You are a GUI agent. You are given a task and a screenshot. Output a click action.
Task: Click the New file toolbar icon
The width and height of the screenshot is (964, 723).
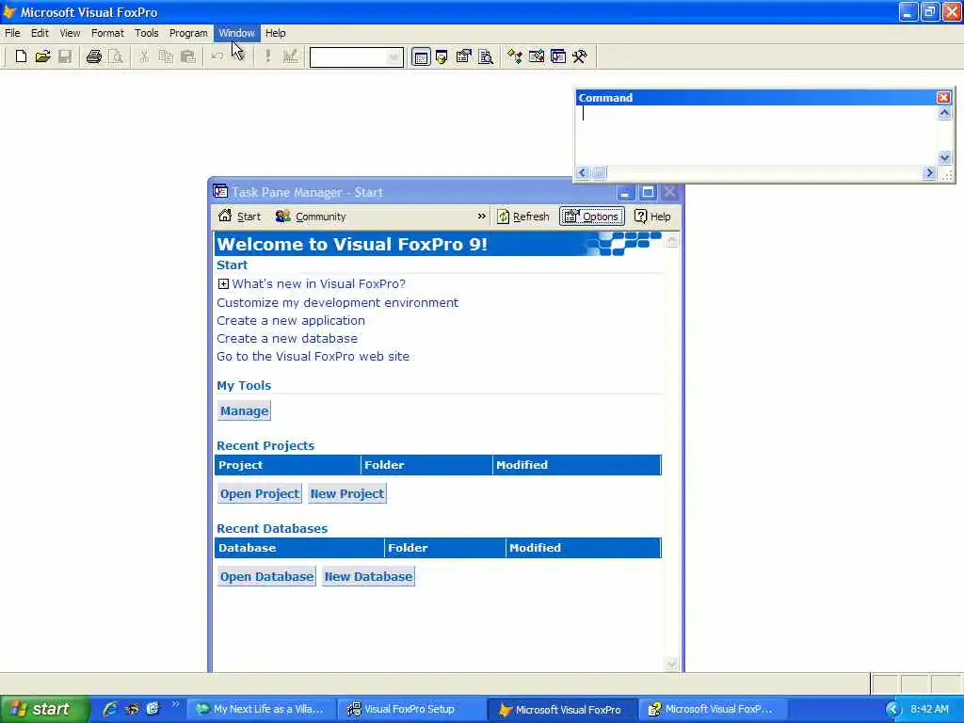point(21,57)
